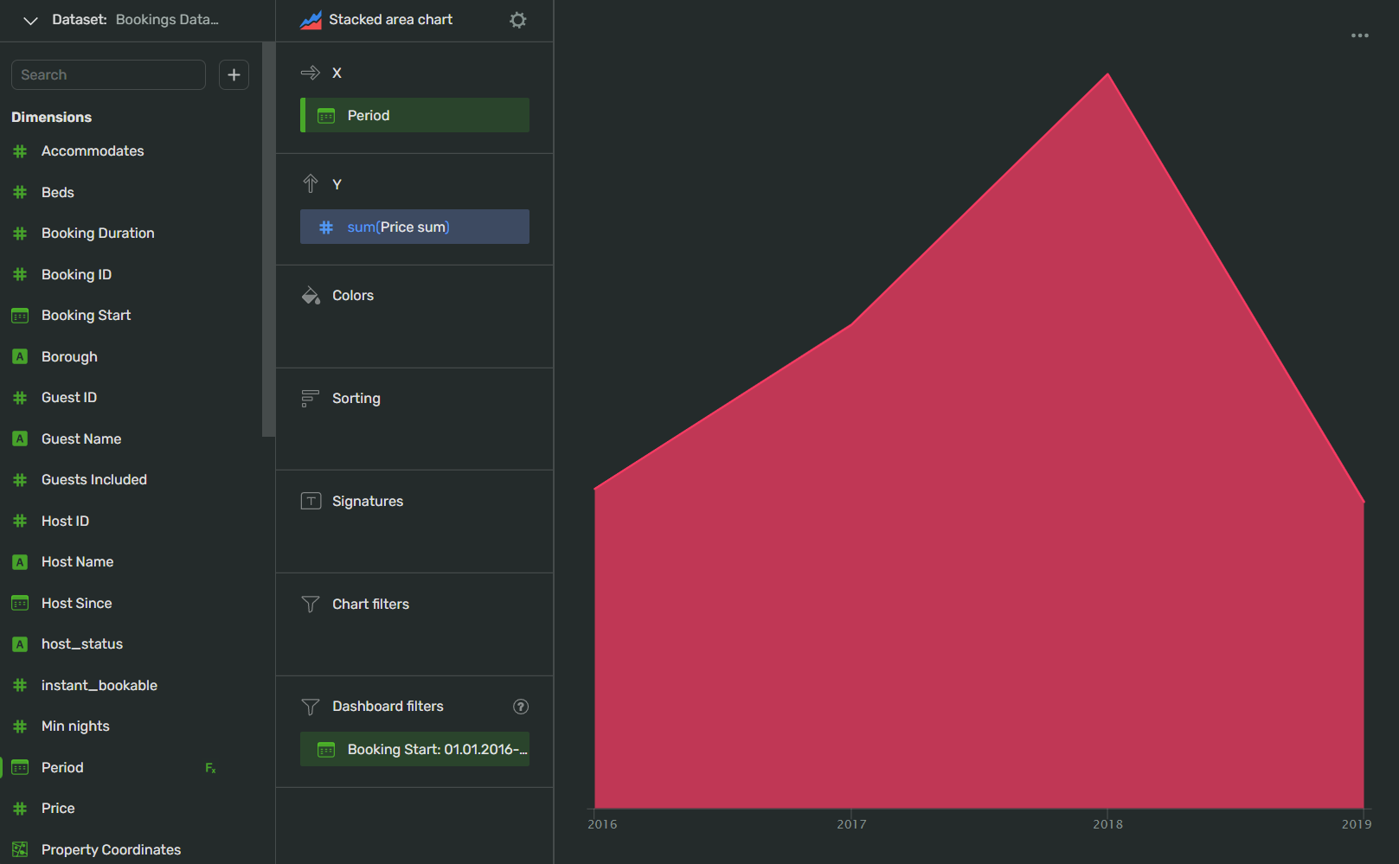This screenshot has height=864, width=1399.
Task: Click the X axis arrow icon
Action: [x=311, y=73]
